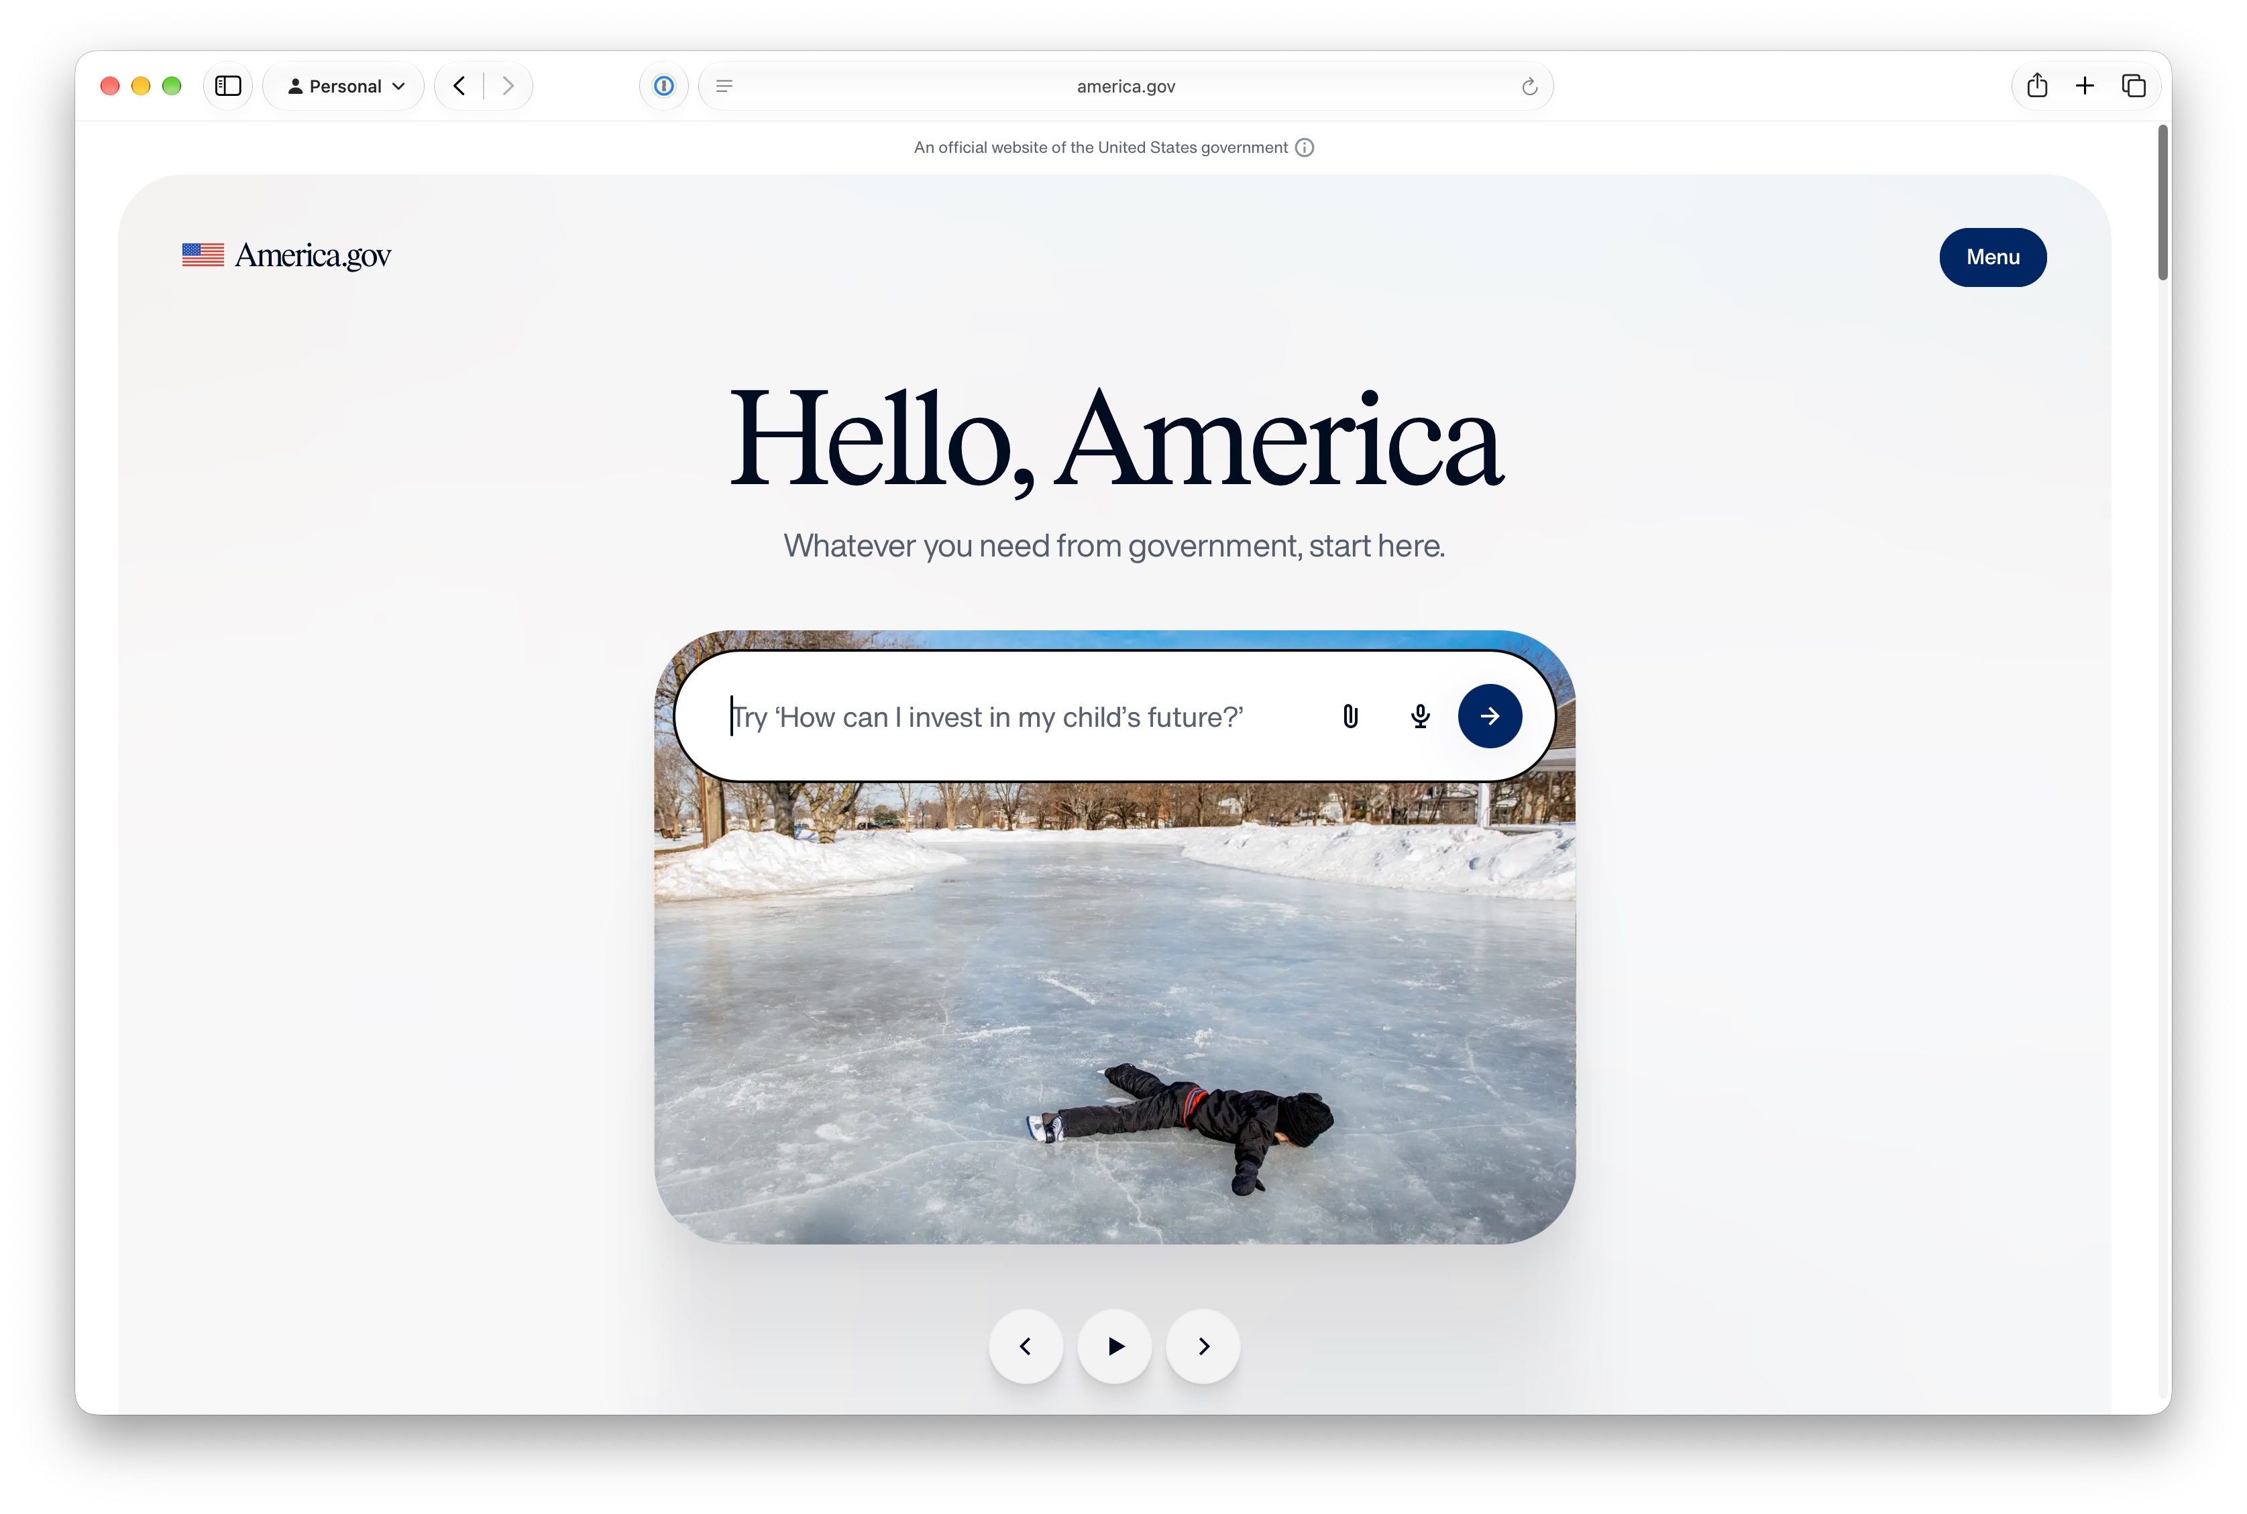
Task: Show the tab overview
Action: coord(2134,86)
